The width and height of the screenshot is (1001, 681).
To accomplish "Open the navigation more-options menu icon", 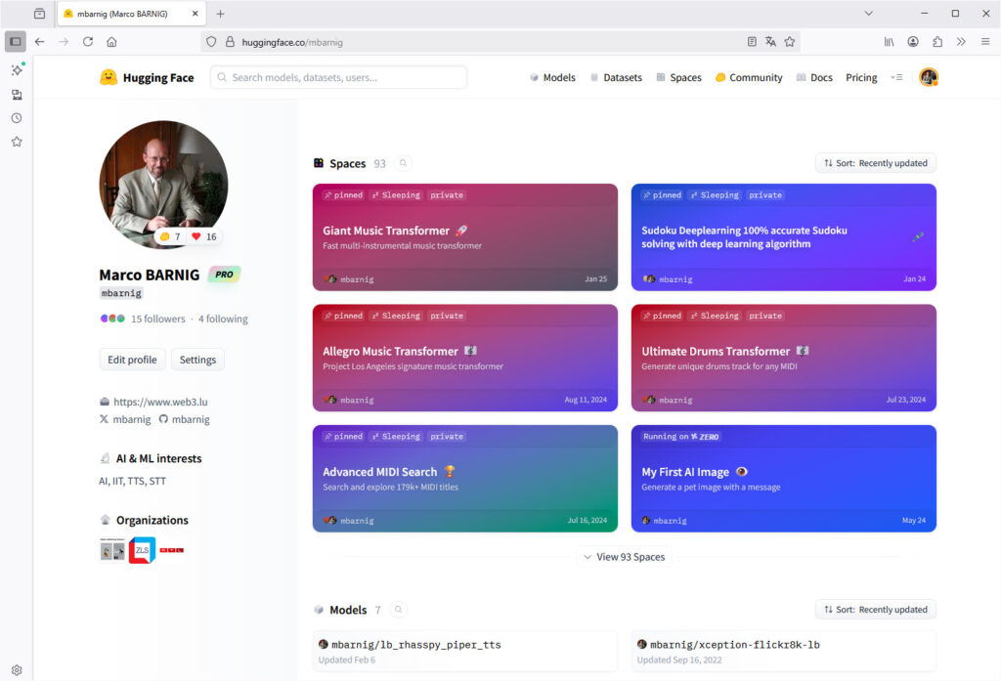I will tap(896, 77).
